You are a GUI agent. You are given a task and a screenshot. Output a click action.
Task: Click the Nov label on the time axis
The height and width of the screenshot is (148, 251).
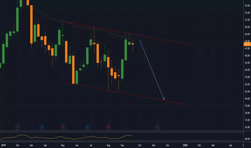point(154,145)
